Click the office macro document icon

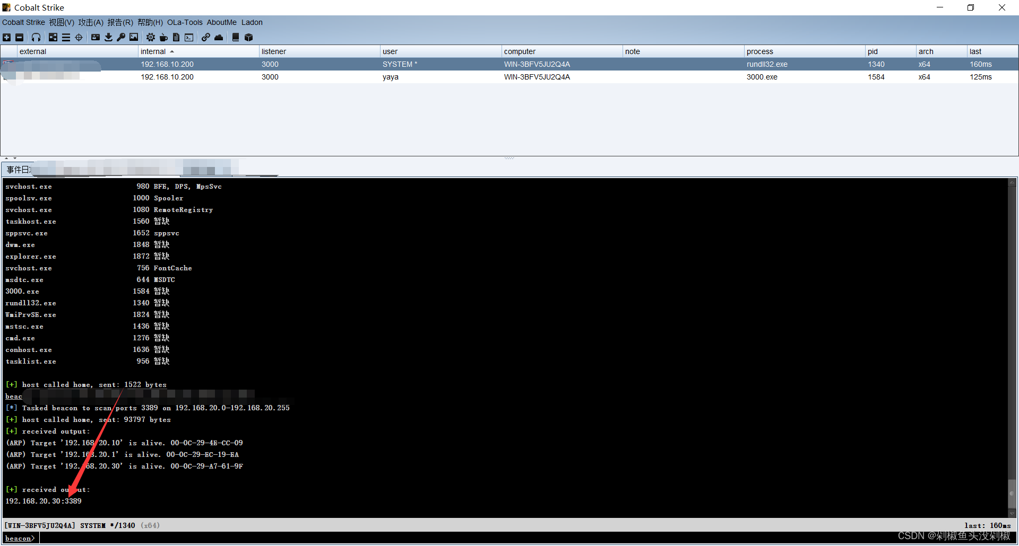[176, 37]
